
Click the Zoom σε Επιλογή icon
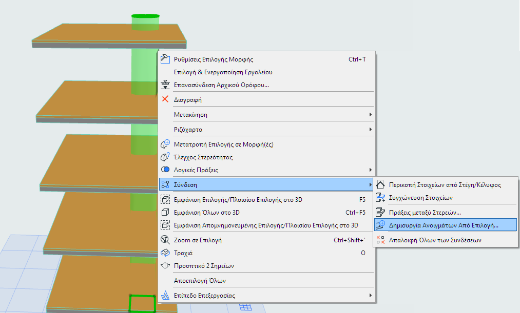(165, 240)
